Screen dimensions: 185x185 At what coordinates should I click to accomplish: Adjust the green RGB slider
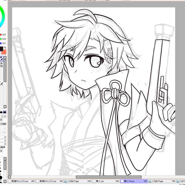pyautogui.click(x=1, y=39)
